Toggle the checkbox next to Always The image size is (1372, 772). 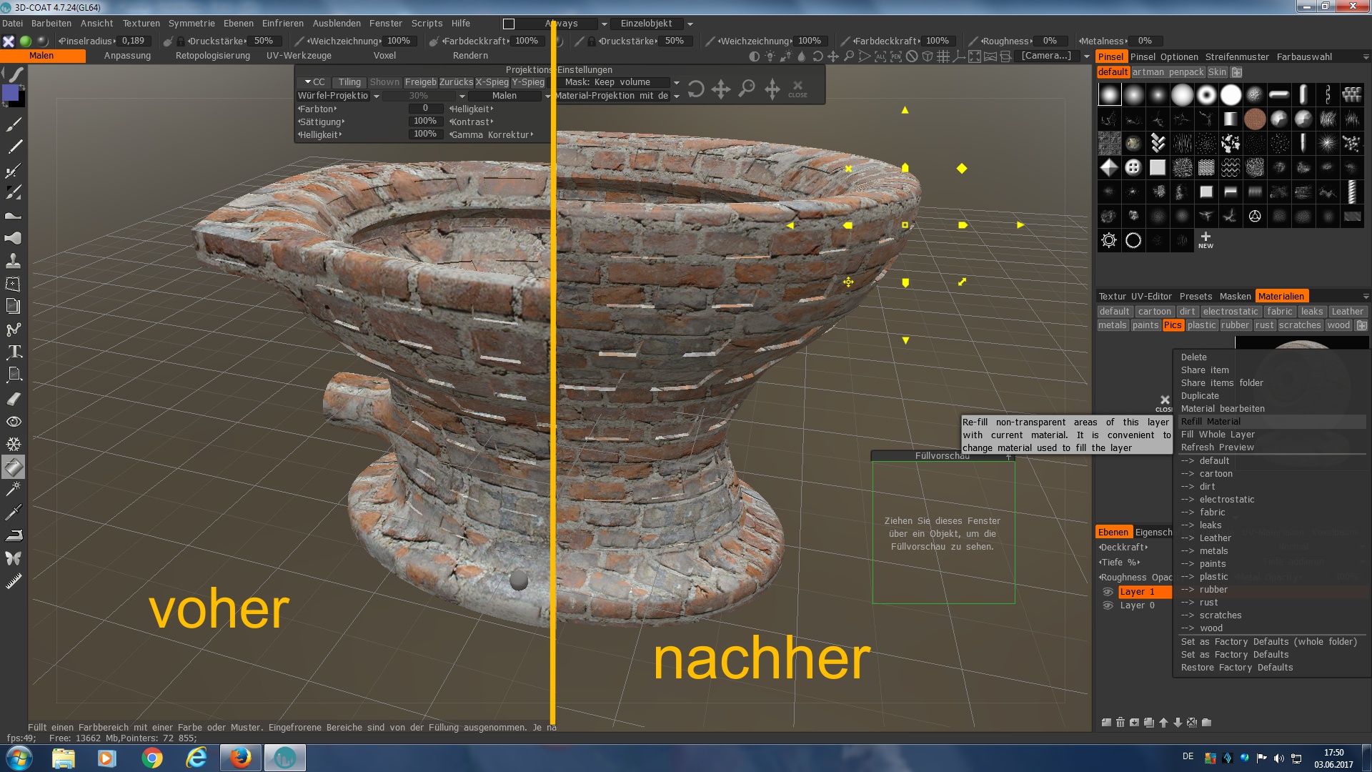(509, 24)
